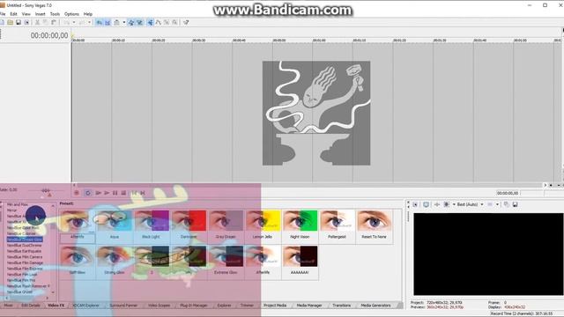
Task: Click Go to Start in the transport bar
Action: [134, 193]
